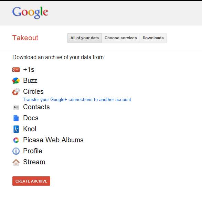Image resolution: width=202 pixels, height=197 pixels.
Task: Click the Takeout page title
Action: 25,38
